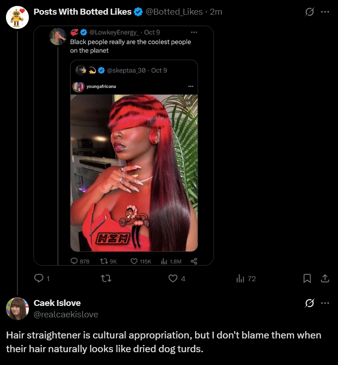
Task: Open Posts With Botted Likes profile name
Action: tap(82, 12)
